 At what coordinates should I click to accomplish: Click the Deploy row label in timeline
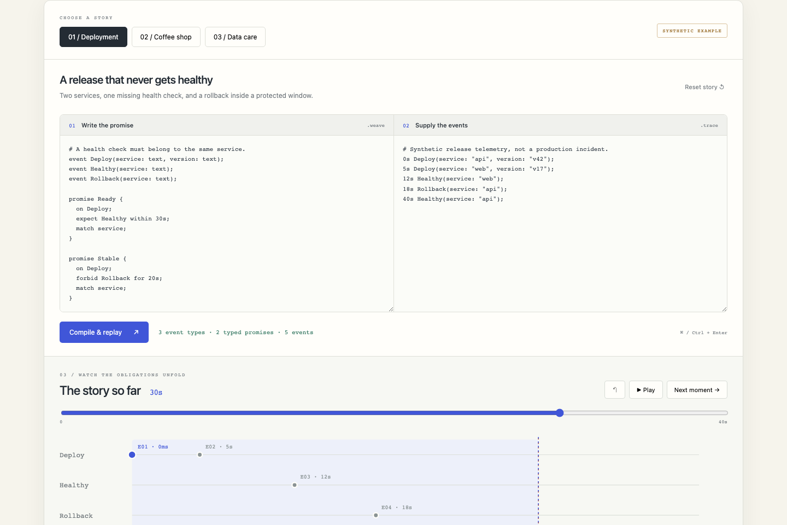click(x=72, y=455)
